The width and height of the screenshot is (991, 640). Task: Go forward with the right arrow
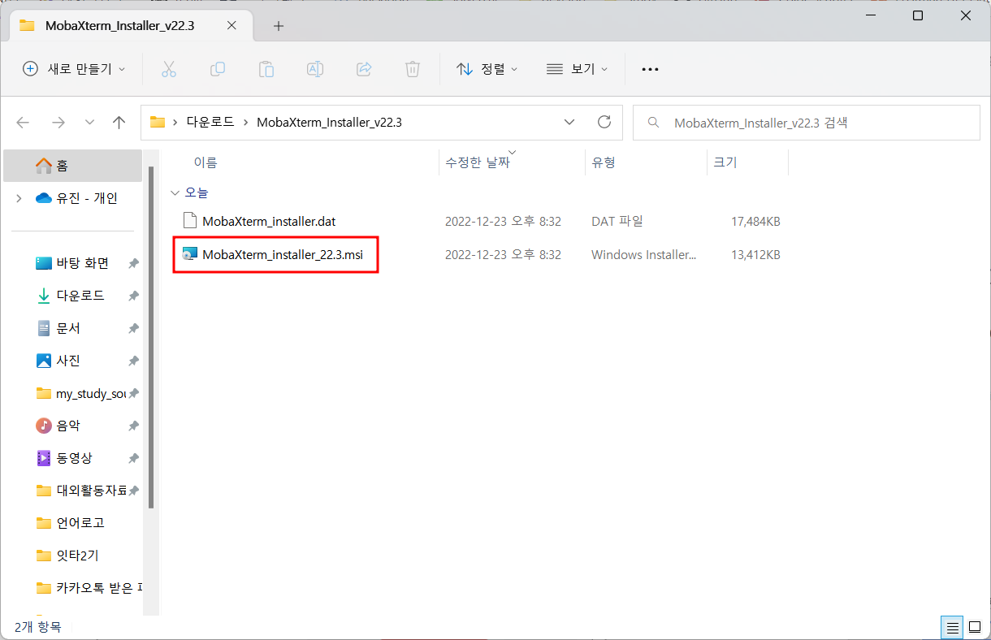[58, 123]
